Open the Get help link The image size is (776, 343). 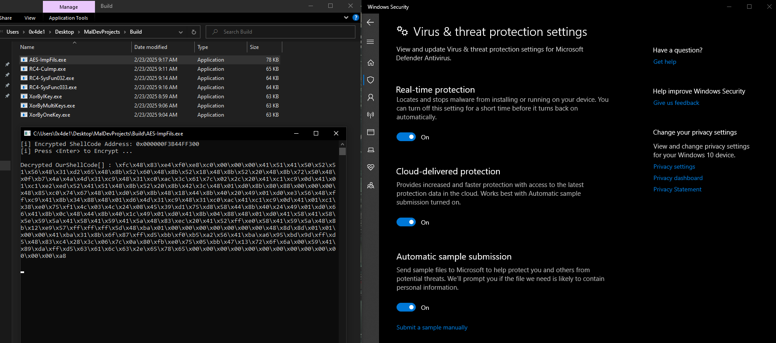click(x=665, y=62)
